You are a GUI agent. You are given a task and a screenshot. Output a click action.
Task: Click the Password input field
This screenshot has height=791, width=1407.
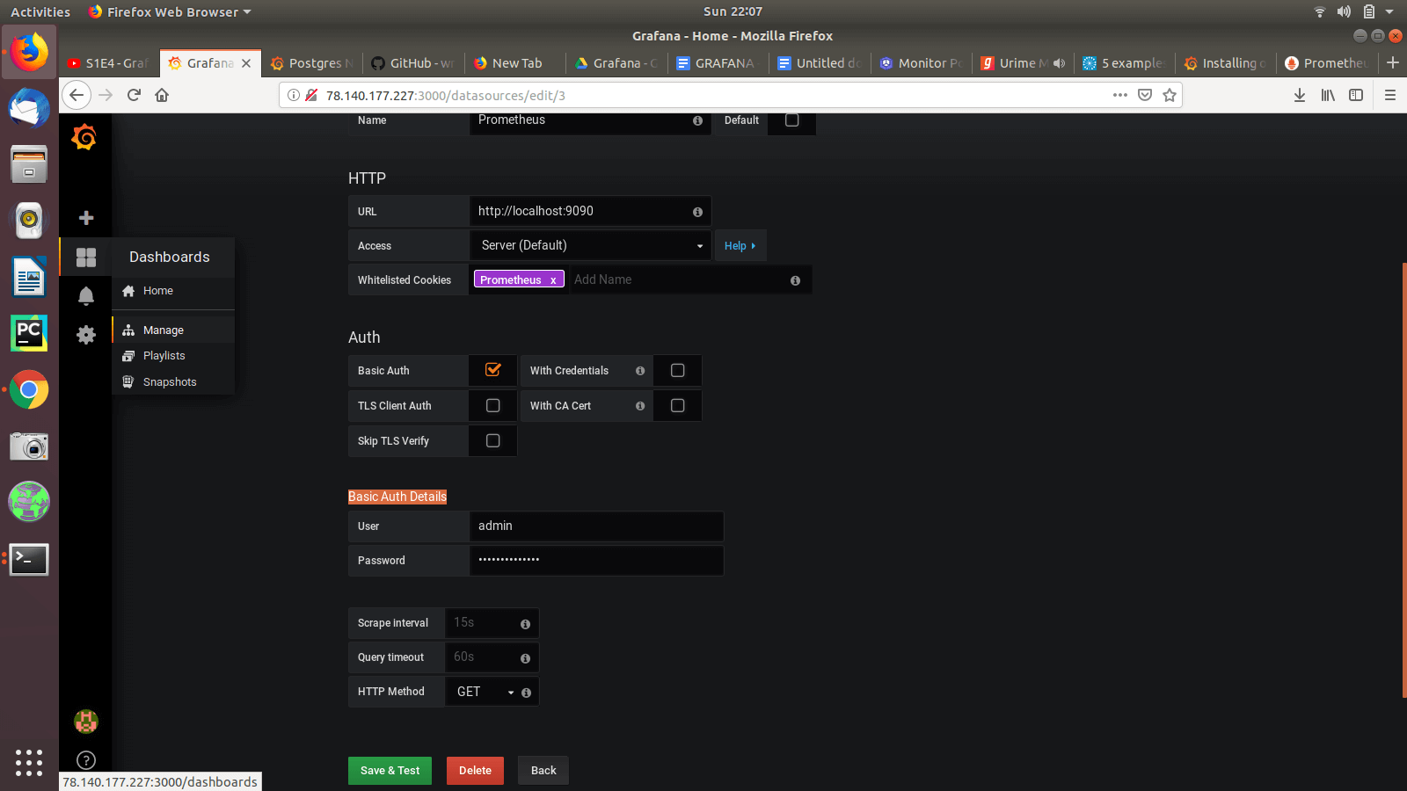pos(596,561)
